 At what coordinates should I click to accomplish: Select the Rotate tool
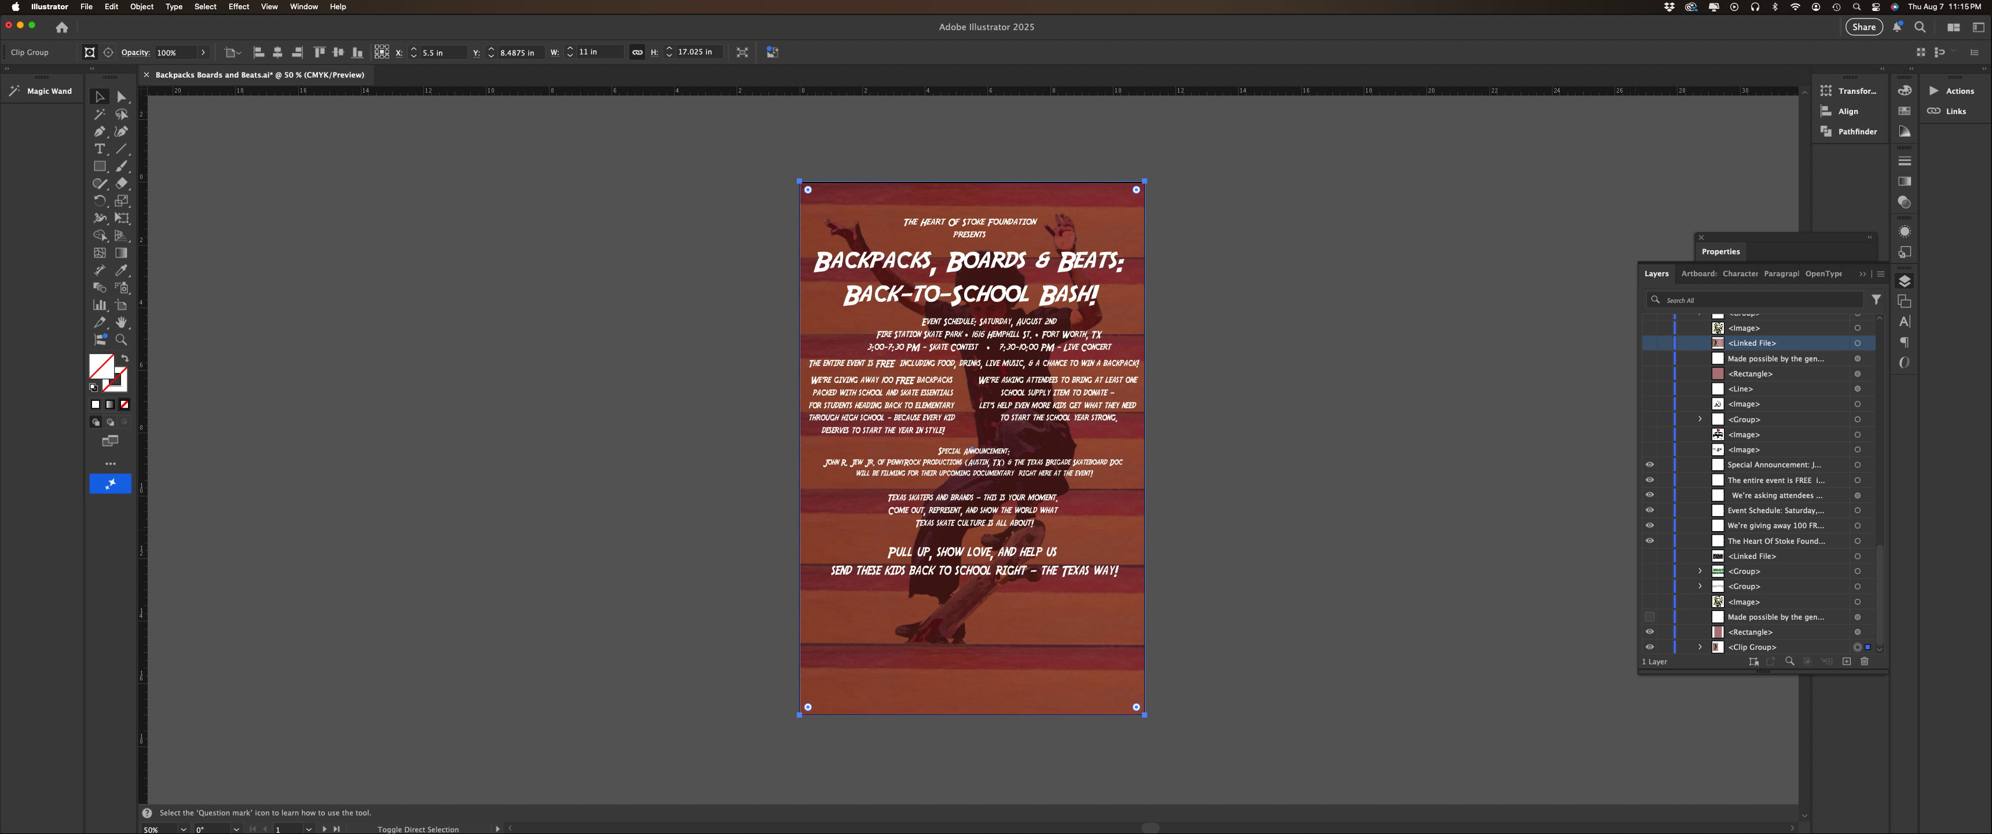(100, 200)
